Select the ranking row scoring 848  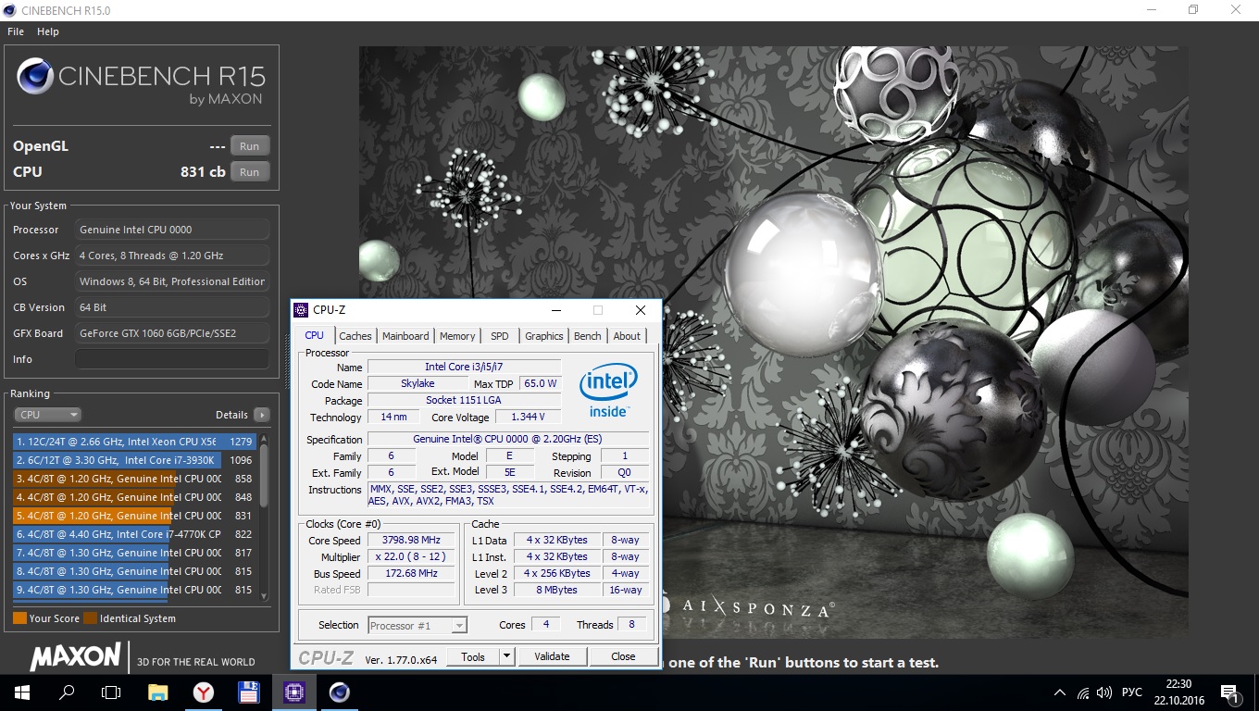tap(135, 497)
